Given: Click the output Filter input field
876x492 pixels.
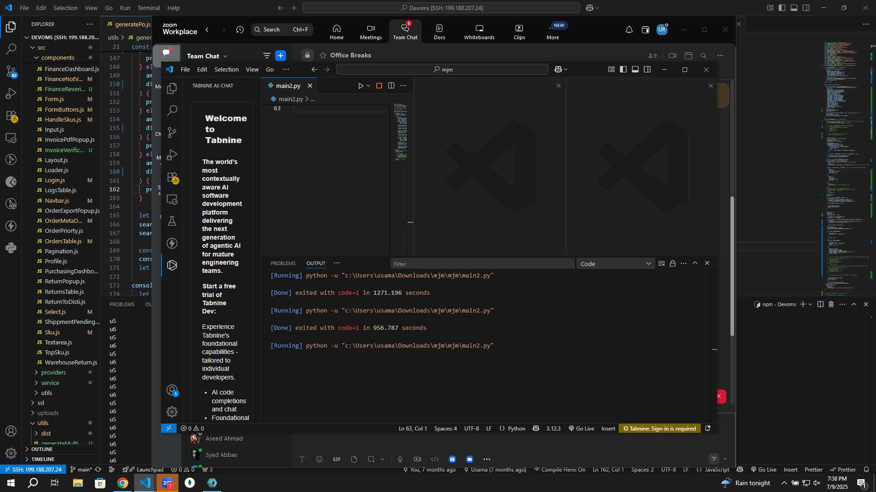Looking at the screenshot, I should (x=482, y=264).
